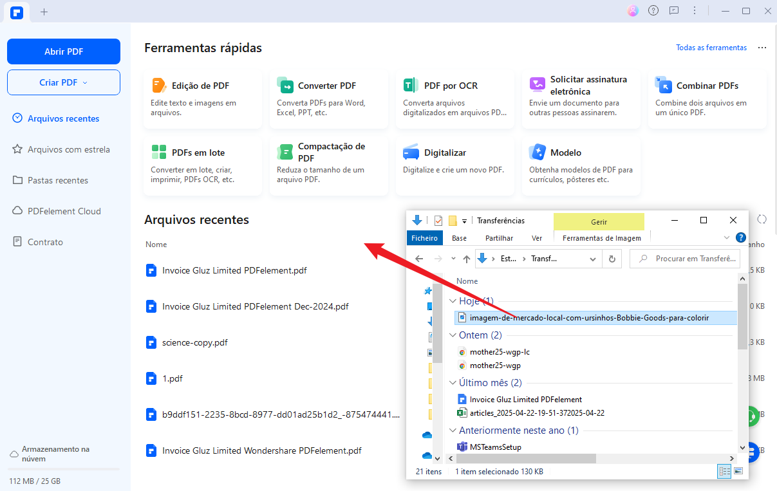
Task: Click Properties icon in Explorer quick access toolbar
Action: [438, 221]
